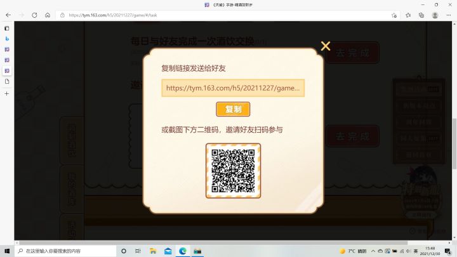Launch File Explorer from taskbar

point(153,251)
